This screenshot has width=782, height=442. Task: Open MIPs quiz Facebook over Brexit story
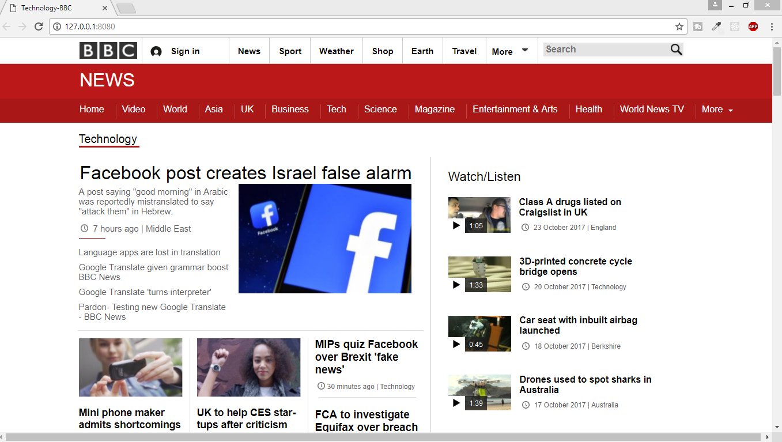(367, 357)
